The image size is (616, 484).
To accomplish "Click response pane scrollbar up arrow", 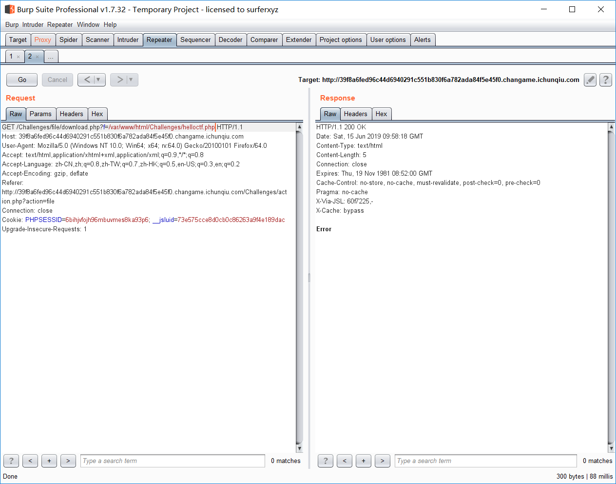I will tap(611, 126).
